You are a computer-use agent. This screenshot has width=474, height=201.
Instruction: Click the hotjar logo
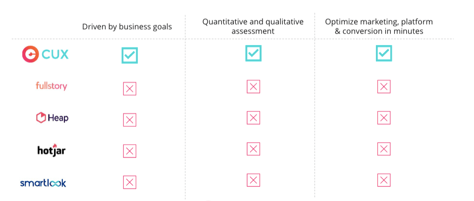(52, 150)
